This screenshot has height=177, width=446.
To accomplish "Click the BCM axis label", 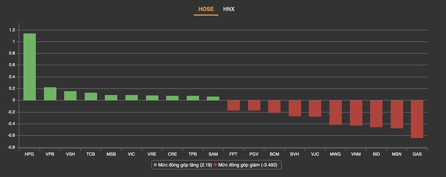I will (x=275, y=154).
